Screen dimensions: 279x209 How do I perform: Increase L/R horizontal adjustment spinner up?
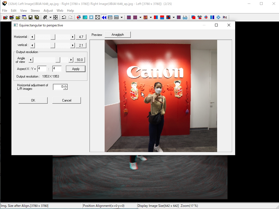coord(65,86)
